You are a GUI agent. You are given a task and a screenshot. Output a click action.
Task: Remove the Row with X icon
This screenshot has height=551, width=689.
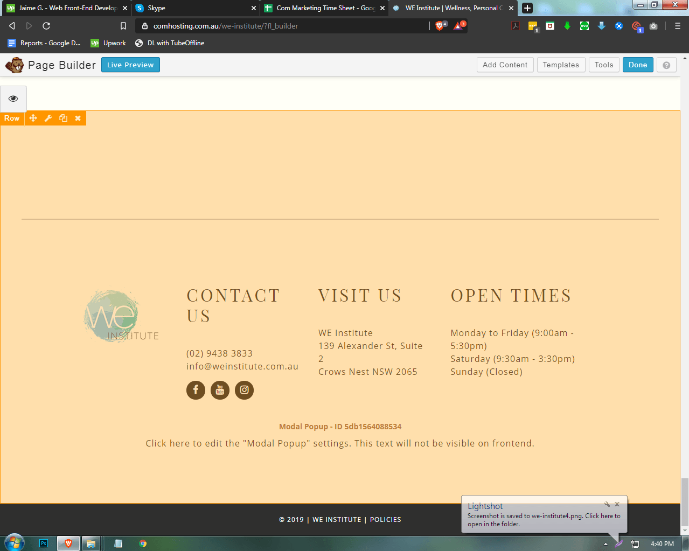[x=78, y=118]
